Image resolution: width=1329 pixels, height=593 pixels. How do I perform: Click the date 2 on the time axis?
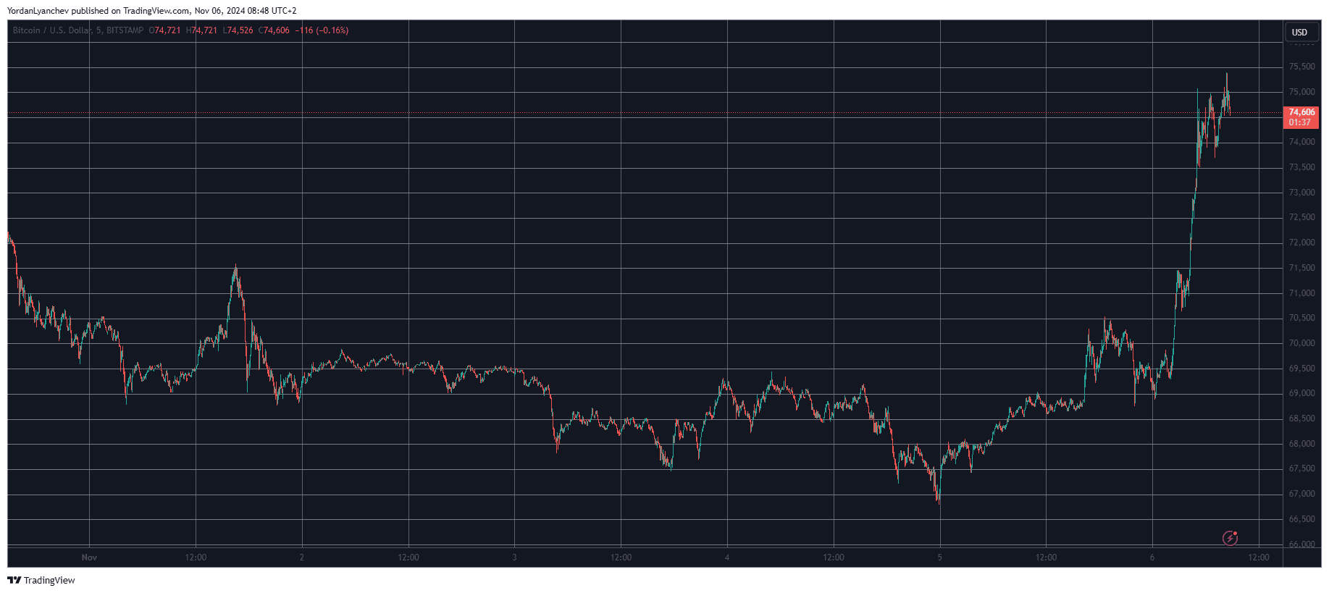tap(302, 558)
